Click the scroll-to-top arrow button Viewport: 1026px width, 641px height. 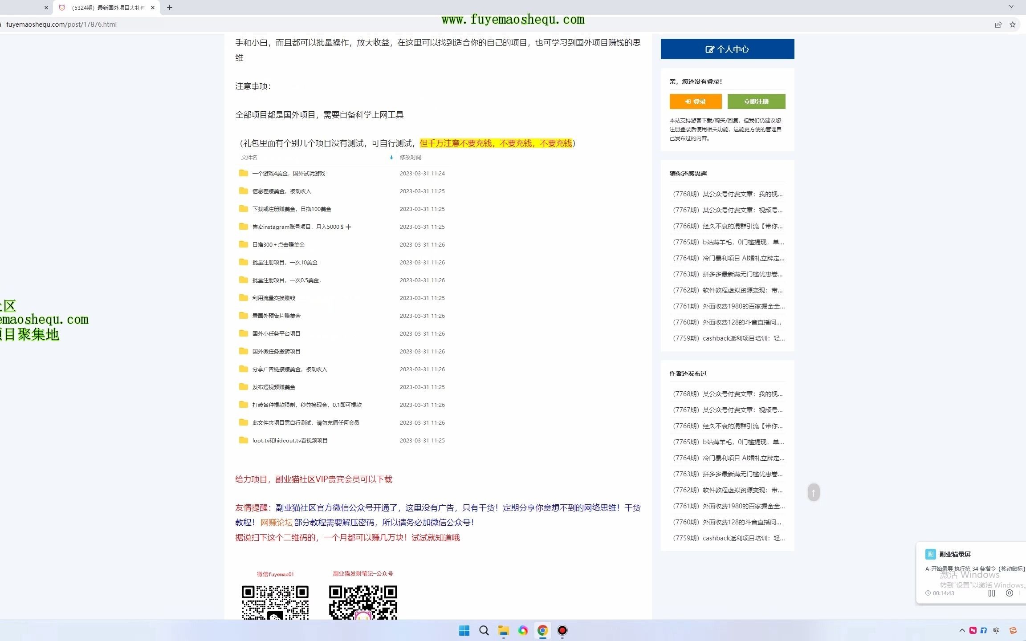point(813,492)
